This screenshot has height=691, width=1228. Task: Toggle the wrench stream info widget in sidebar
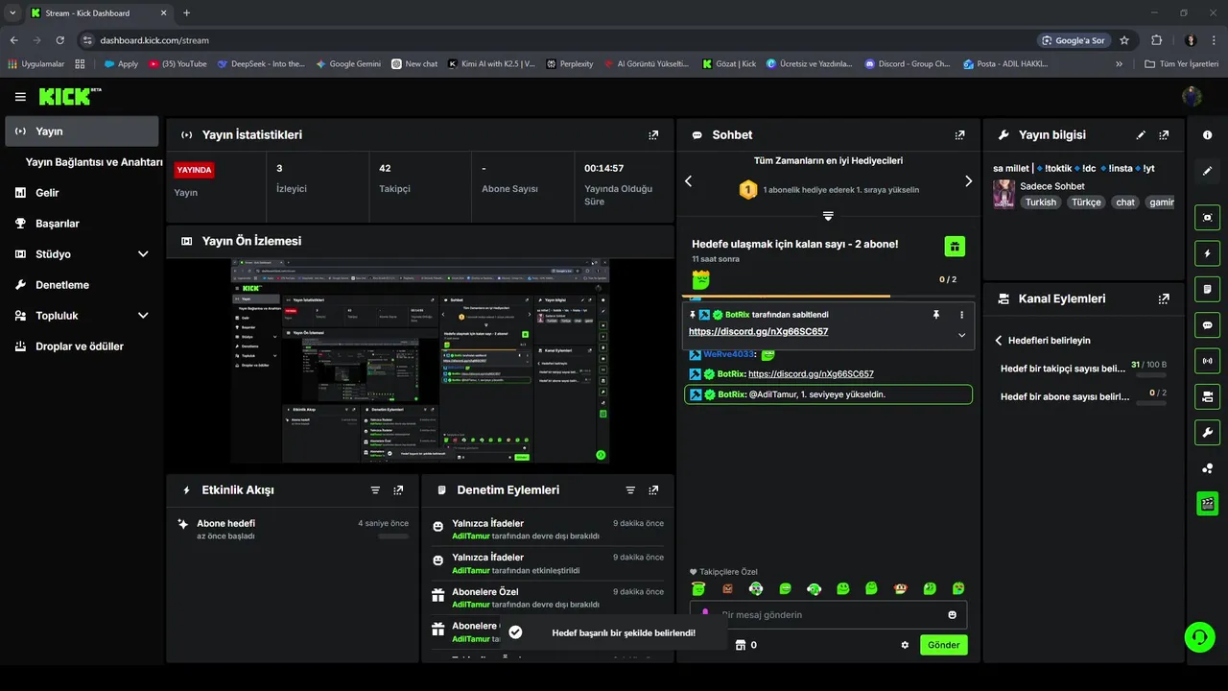tap(1207, 432)
